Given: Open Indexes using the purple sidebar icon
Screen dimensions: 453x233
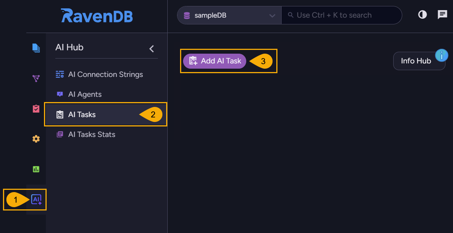Looking at the screenshot, I should (x=36, y=78).
